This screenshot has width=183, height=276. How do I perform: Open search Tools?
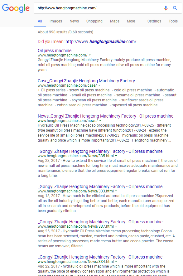173,21
